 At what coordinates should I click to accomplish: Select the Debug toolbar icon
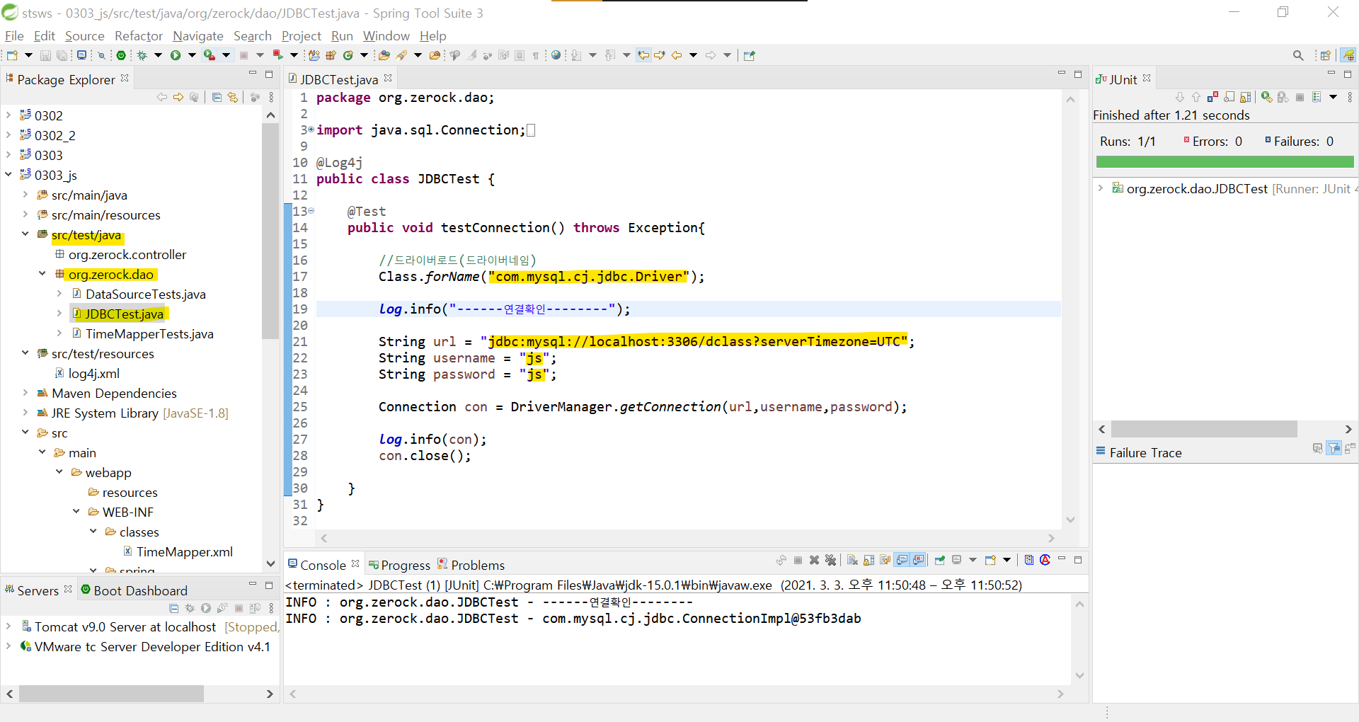[x=144, y=55]
